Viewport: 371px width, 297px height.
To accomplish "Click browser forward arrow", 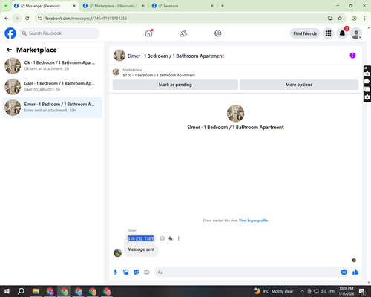I will coord(16,19).
